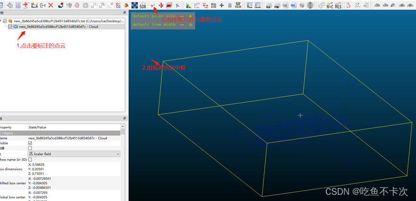Click the grey puzzle piece plugin icon
Viewport: 416px width, 201px height.
pos(322,5)
